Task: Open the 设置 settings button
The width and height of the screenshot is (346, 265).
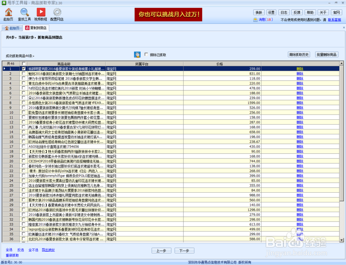Action: click(x=271, y=12)
